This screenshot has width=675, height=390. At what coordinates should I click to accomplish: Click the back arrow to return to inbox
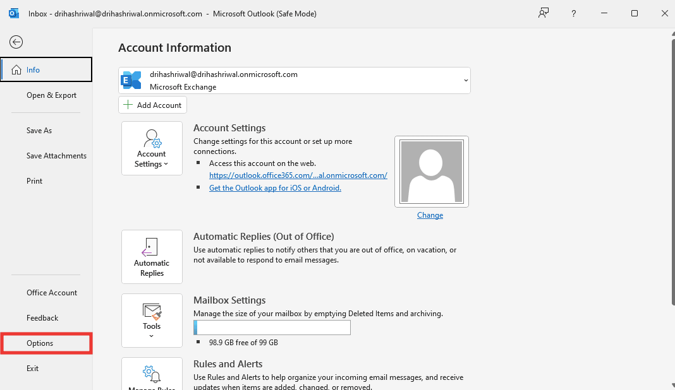coord(16,42)
